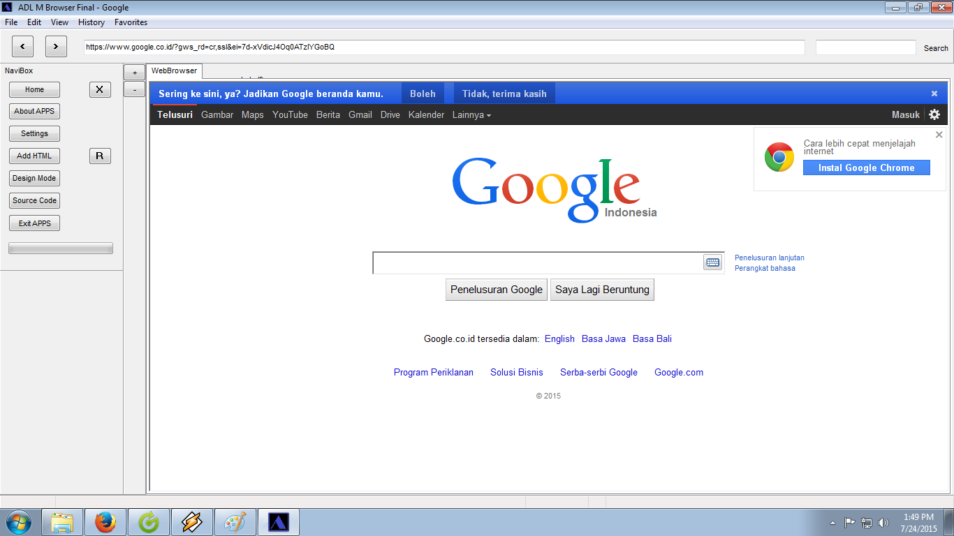Viewport: 954px width, 536px height.
Task: Click the About APPS button
Action: 34,112
